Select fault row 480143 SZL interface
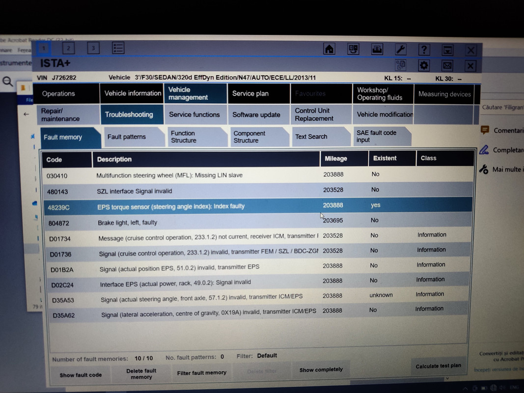524x393 pixels. (258, 191)
